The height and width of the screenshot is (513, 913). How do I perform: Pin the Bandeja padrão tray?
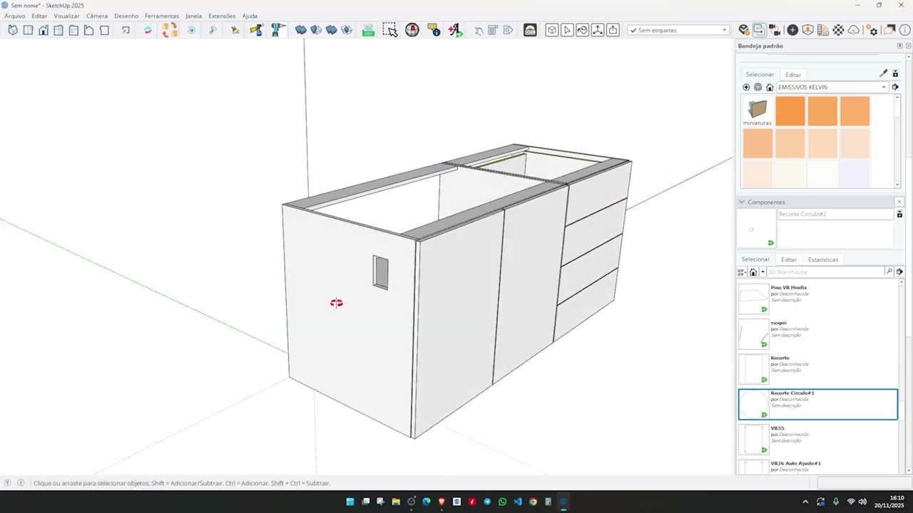click(x=899, y=46)
